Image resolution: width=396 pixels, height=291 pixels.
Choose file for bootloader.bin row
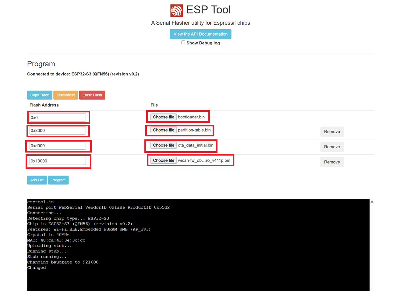tap(164, 117)
